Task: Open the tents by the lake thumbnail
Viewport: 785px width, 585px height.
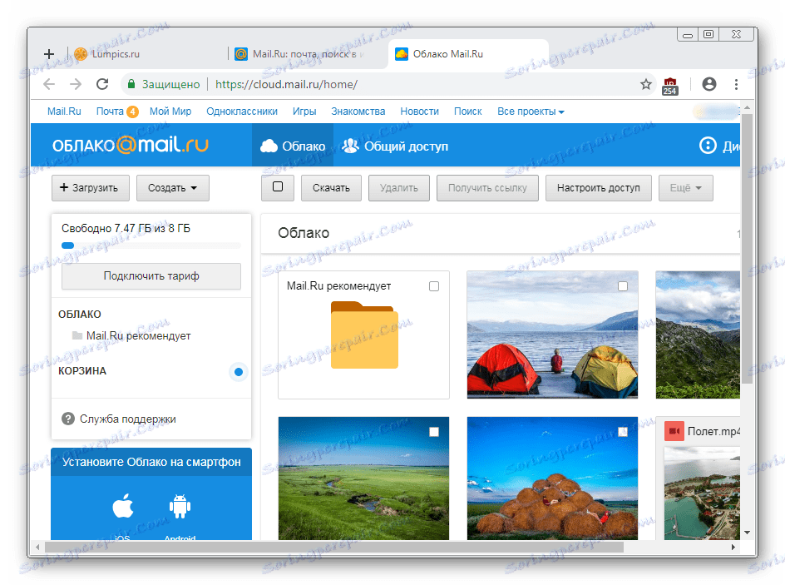Action: coord(553,335)
